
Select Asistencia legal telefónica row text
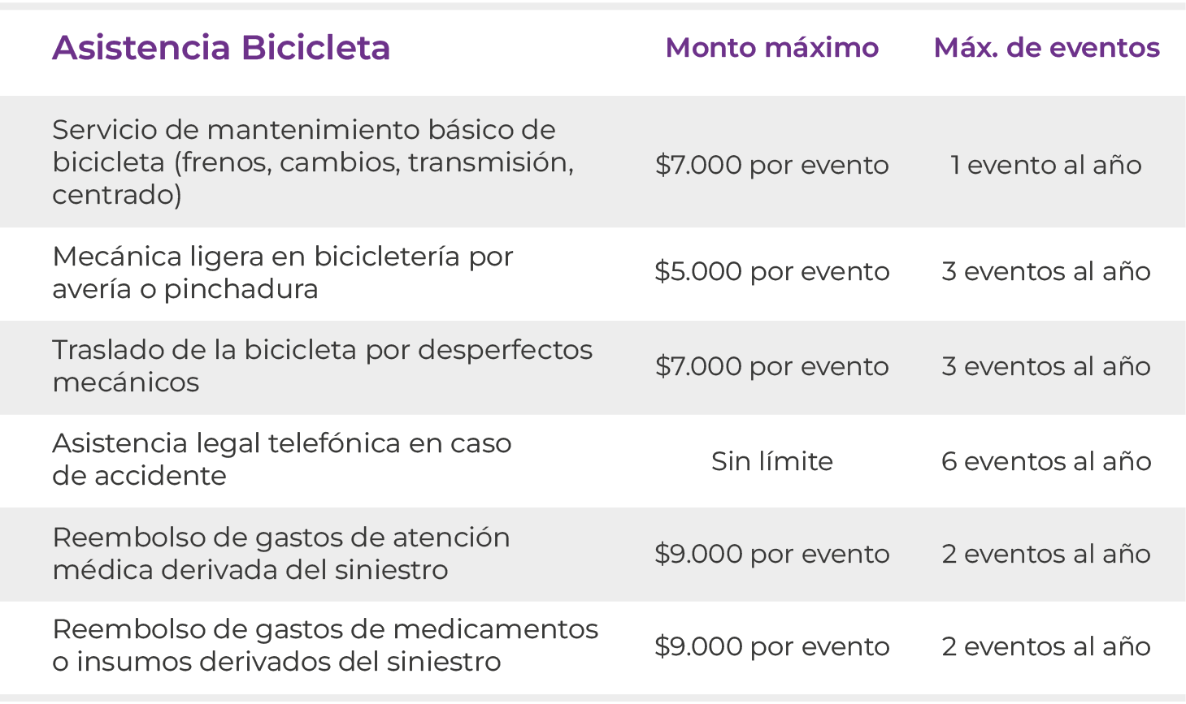[282, 459]
